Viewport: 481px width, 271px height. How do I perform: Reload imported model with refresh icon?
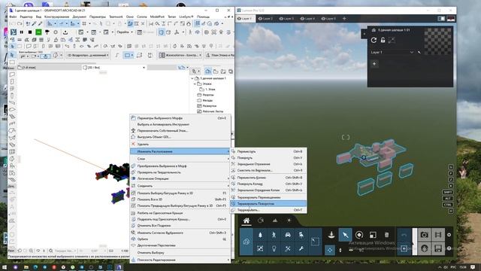pyautogui.click(x=374, y=40)
